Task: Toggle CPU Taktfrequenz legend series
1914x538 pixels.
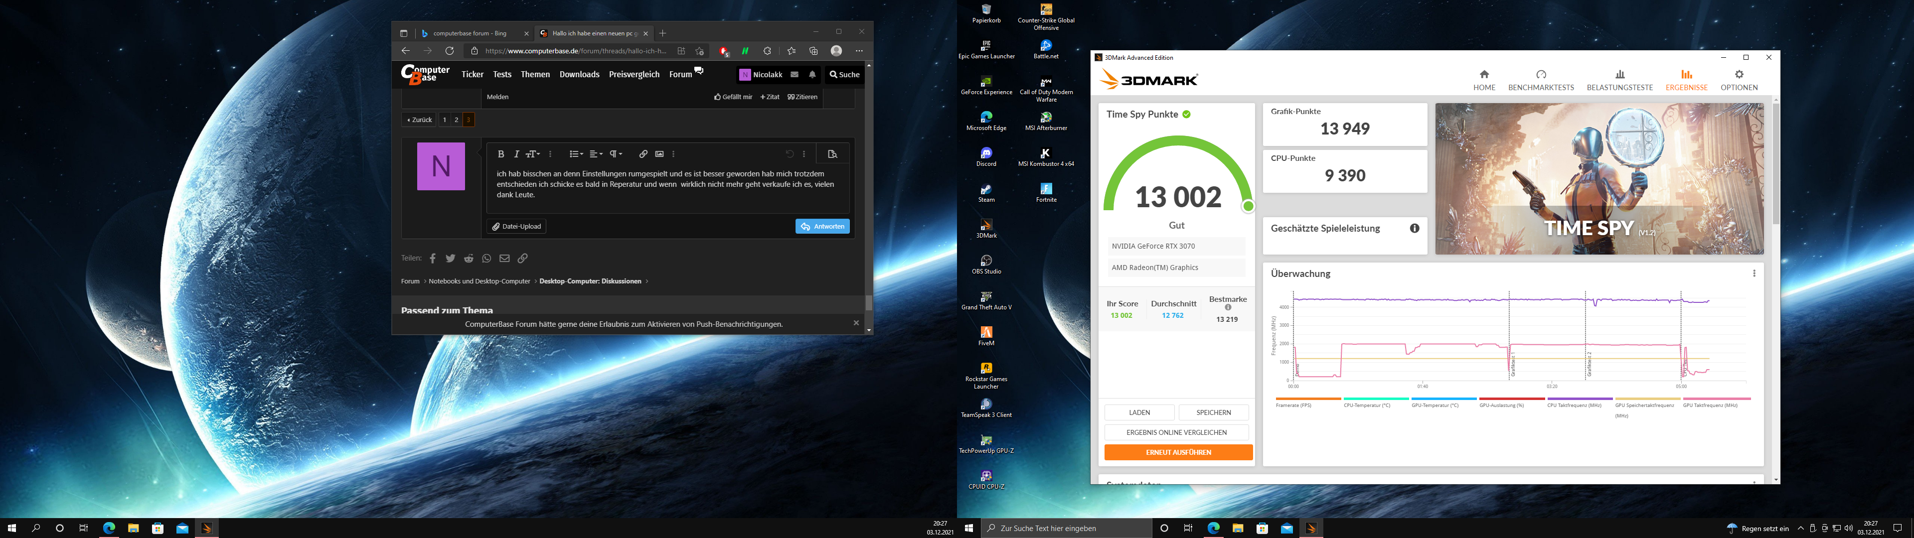Action: point(1574,405)
